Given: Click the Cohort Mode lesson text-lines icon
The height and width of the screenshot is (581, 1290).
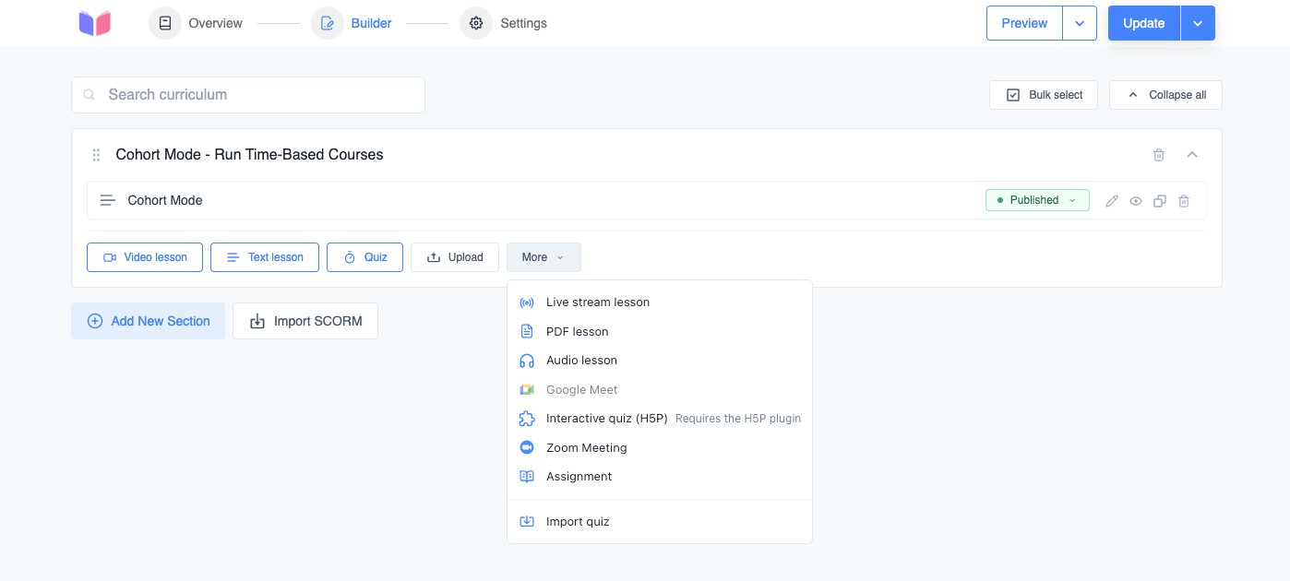Looking at the screenshot, I should pos(108,200).
